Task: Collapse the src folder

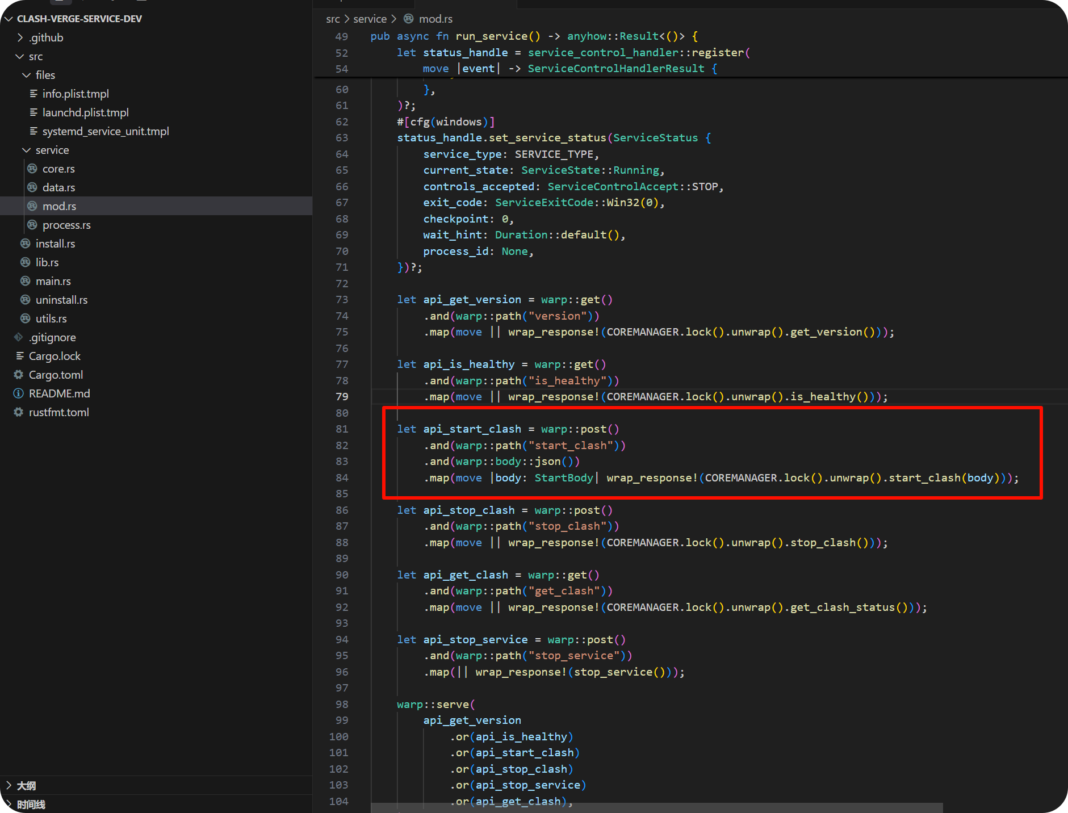Action: point(20,56)
